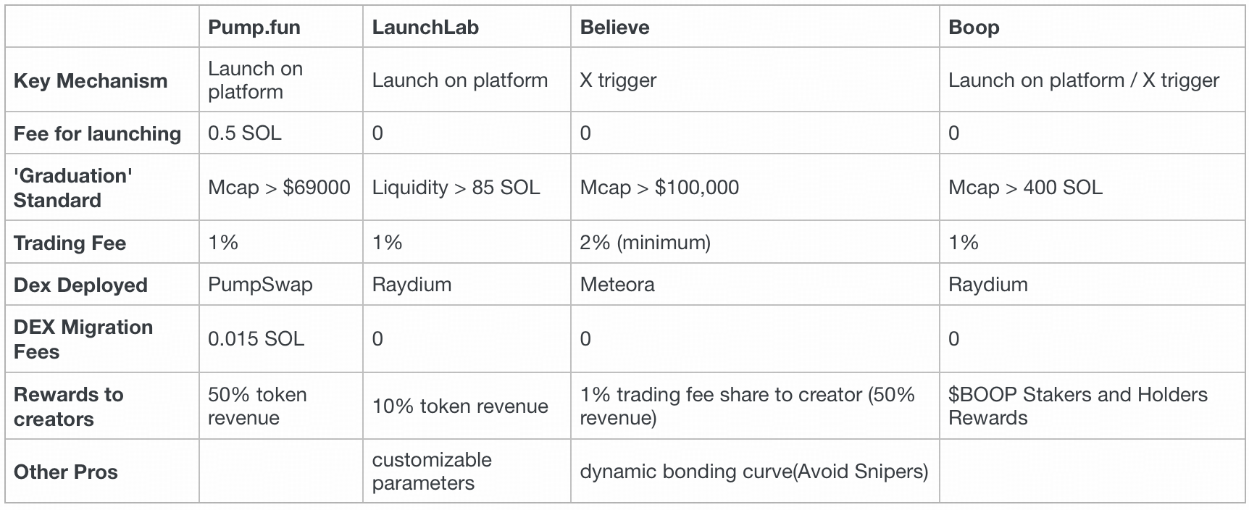
Task: Select the DEX Migration Fees row label
Action: coord(83,339)
